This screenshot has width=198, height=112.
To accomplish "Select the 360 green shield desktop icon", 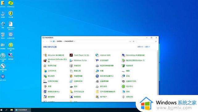I will point(11,15).
